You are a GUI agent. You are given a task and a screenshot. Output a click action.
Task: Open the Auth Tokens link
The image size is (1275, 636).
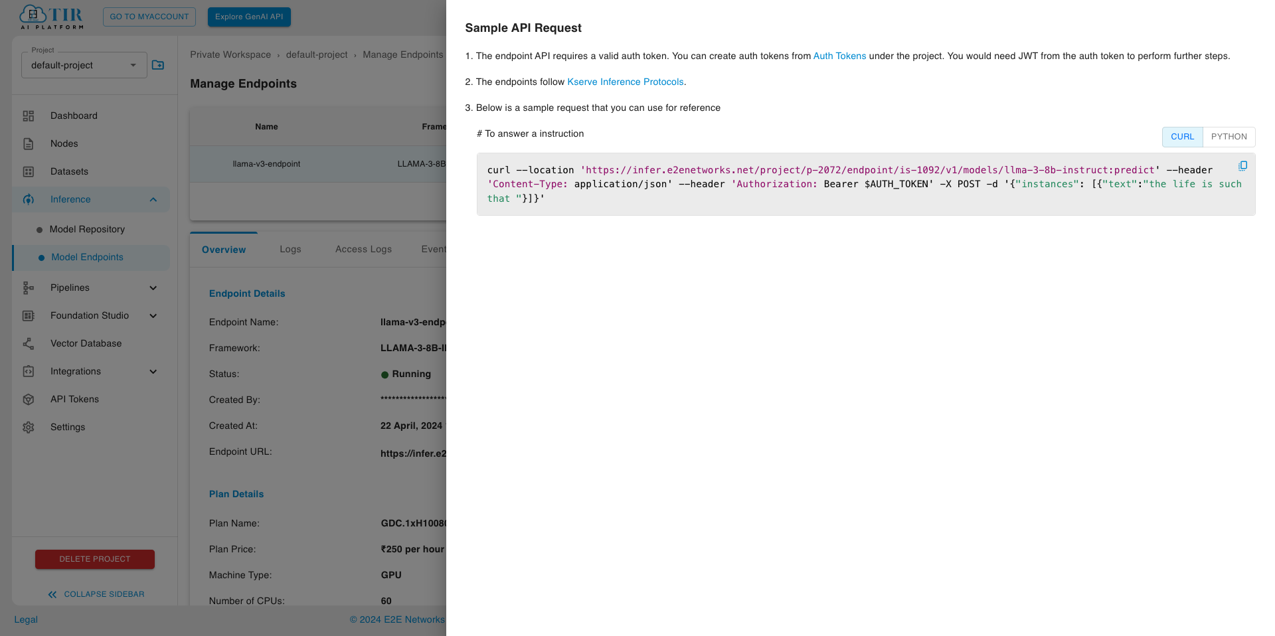839,56
